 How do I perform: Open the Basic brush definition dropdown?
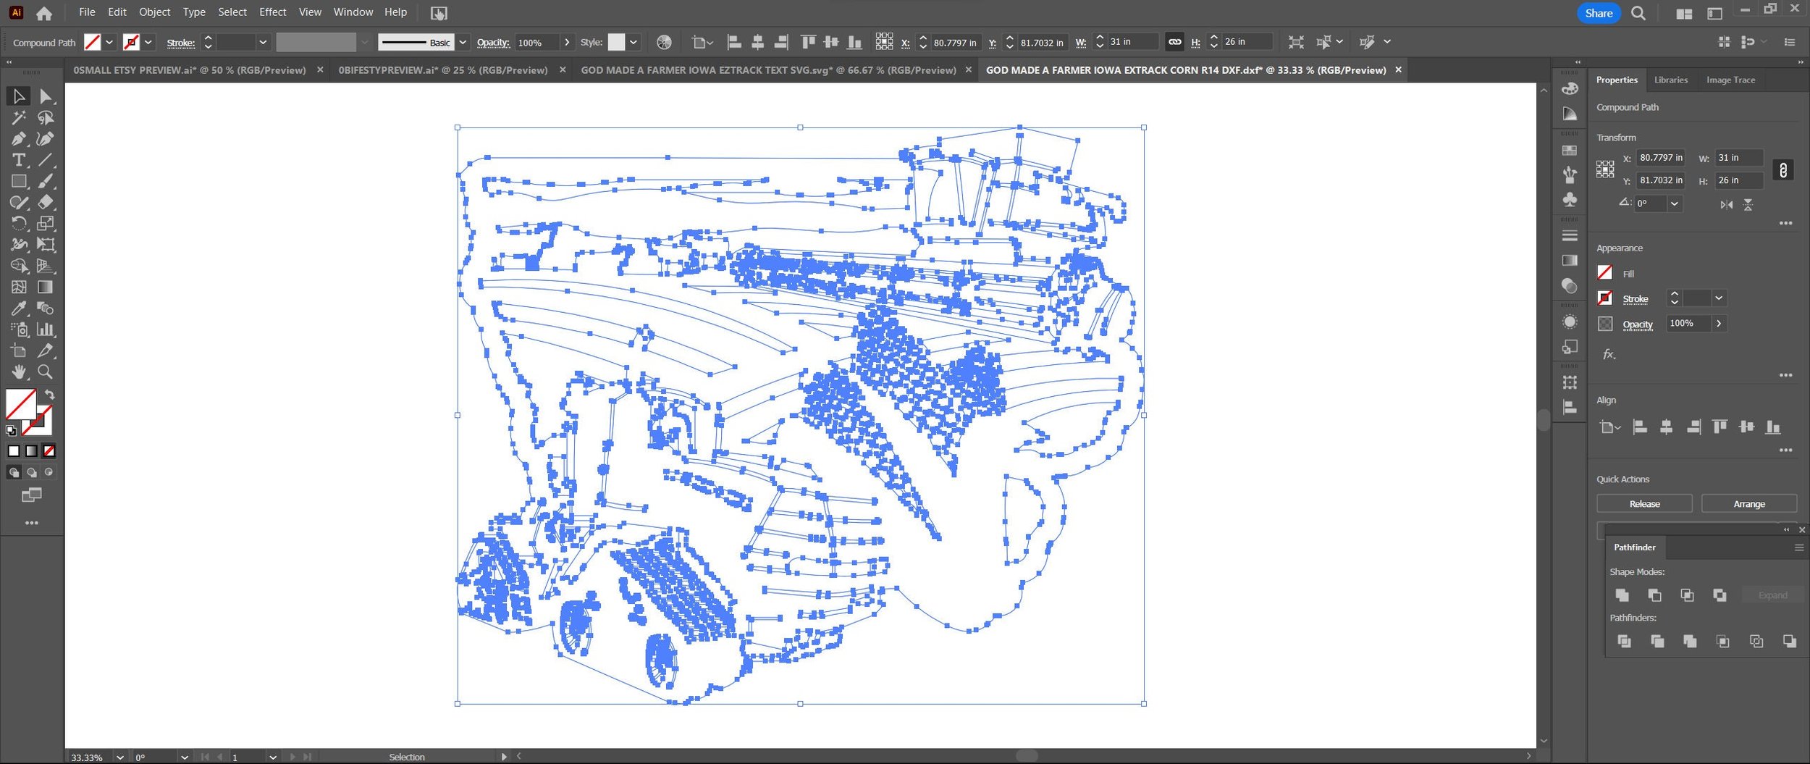tap(463, 42)
